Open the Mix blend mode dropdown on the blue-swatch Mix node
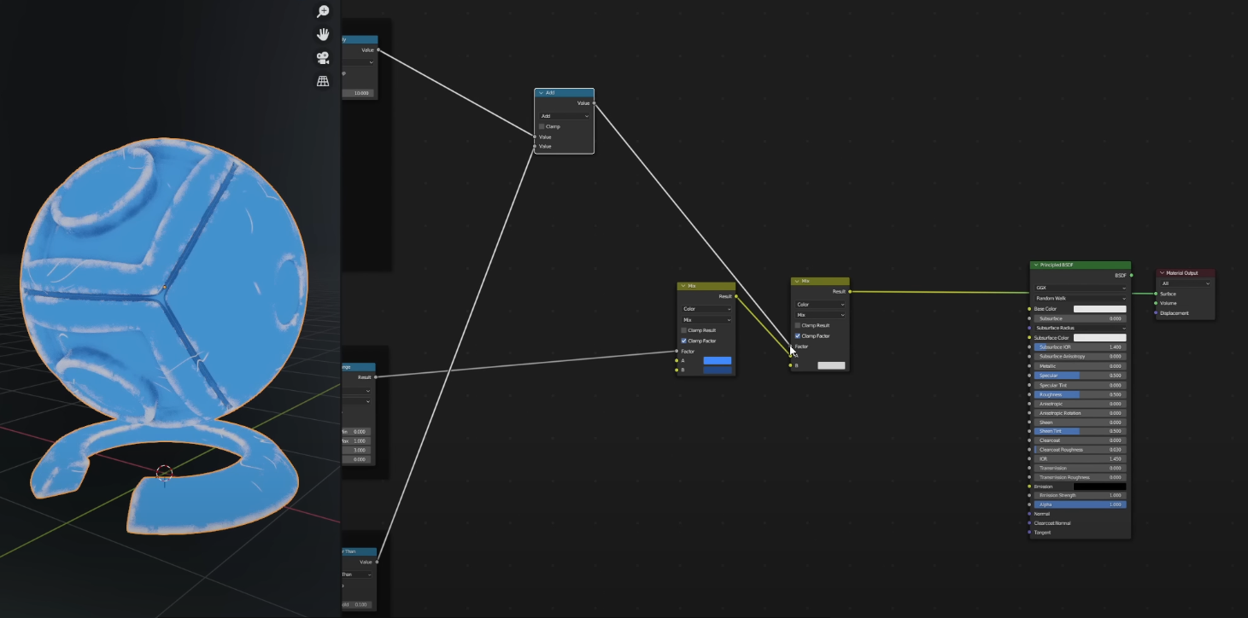This screenshot has width=1248, height=618. (x=706, y=320)
